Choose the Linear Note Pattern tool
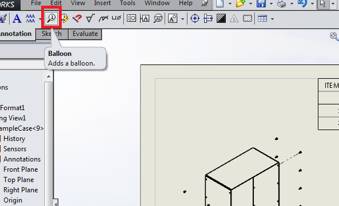The height and width of the screenshot is (206, 339). (30, 19)
